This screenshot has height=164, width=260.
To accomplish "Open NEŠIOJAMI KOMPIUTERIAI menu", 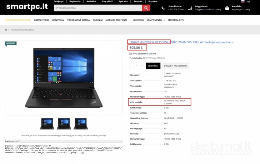I will pos(18,20).
